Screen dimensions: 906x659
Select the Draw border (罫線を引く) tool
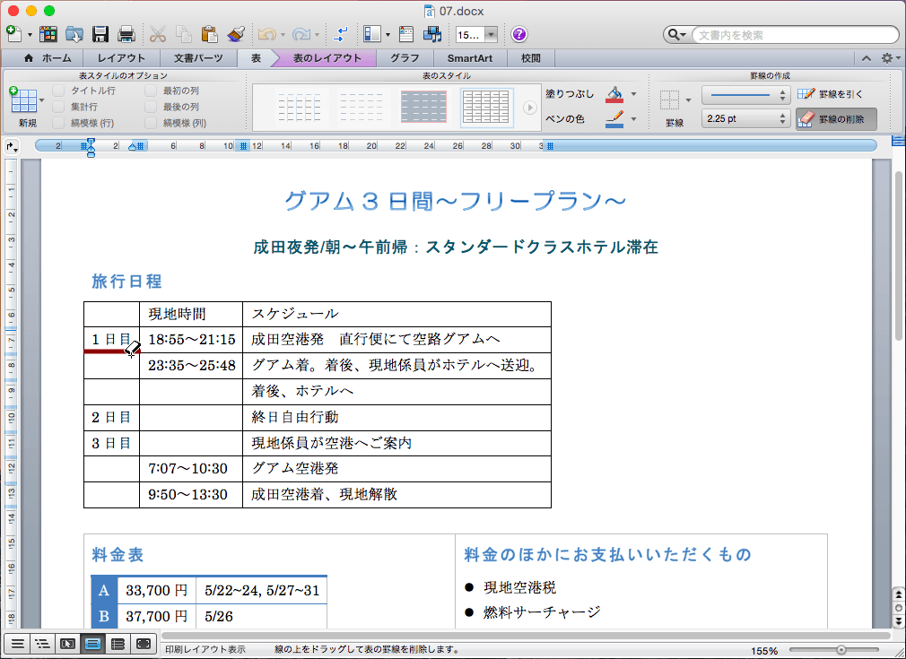[831, 94]
